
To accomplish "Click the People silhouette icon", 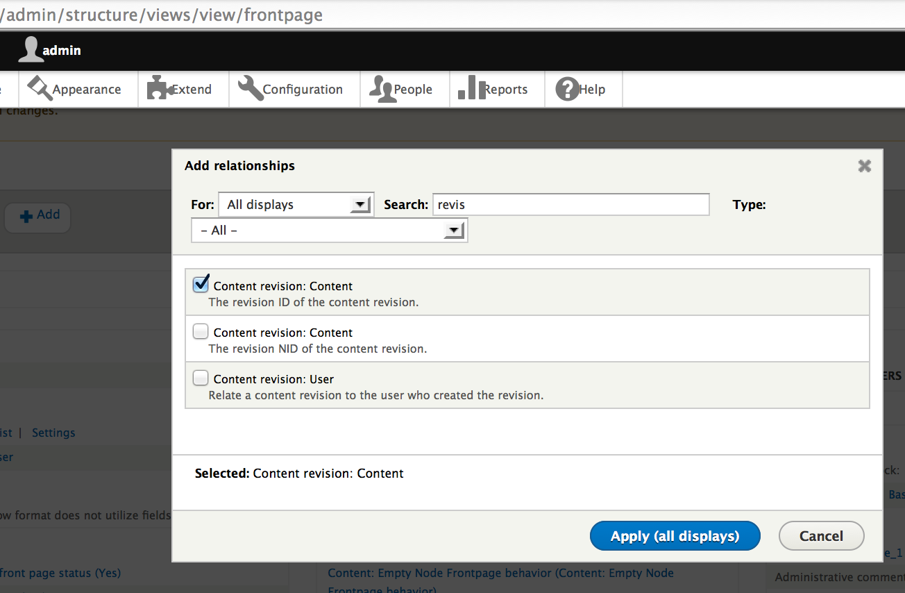I will [381, 89].
